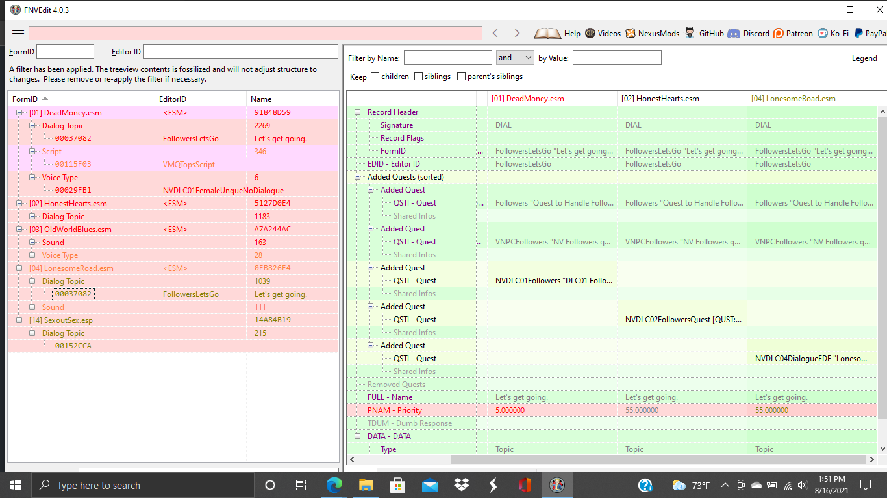Open the weather widget showing 73°F
This screenshot has width=887, height=498.
click(x=691, y=485)
